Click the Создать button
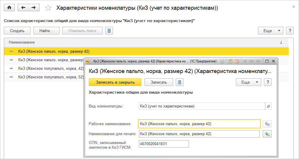299x159 pixels. pos(17,31)
